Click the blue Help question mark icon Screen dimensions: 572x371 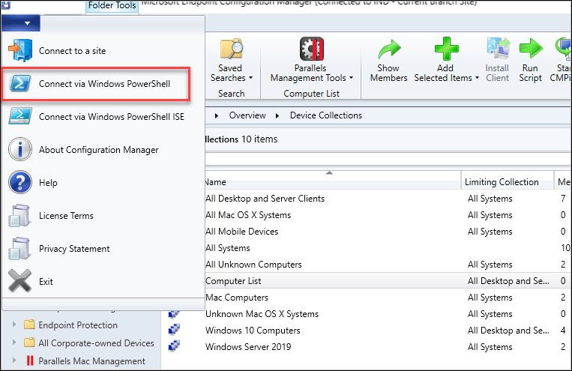(20, 182)
